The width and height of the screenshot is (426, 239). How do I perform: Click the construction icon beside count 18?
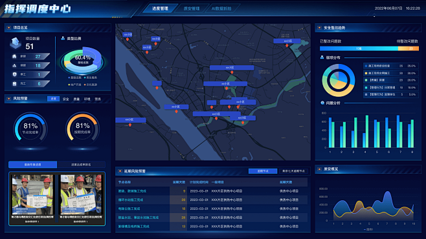pyautogui.click(x=14, y=65)
